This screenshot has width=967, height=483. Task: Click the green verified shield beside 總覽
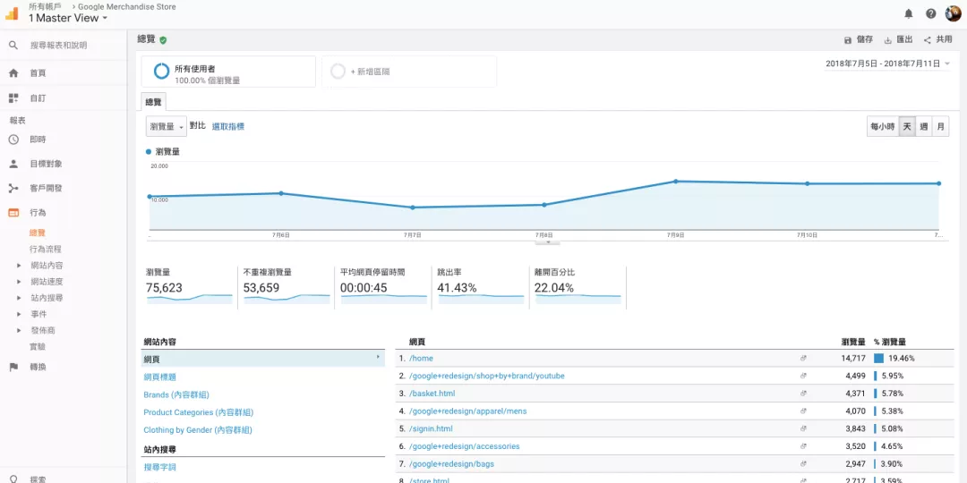tap(163, 40)
